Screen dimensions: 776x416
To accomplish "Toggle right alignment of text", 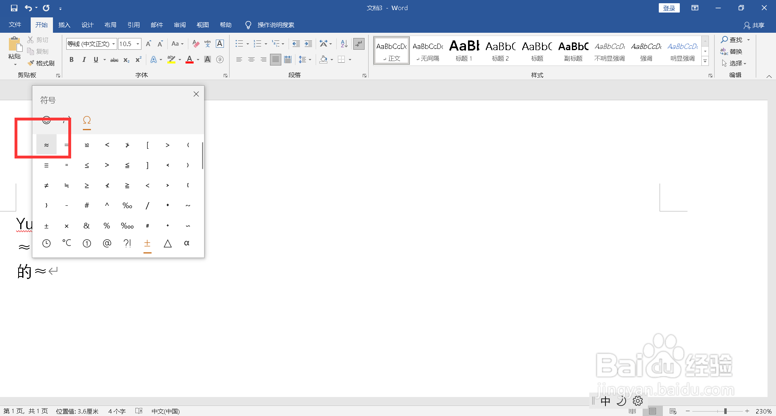I will pyautogui.click(x=264, y=60).
